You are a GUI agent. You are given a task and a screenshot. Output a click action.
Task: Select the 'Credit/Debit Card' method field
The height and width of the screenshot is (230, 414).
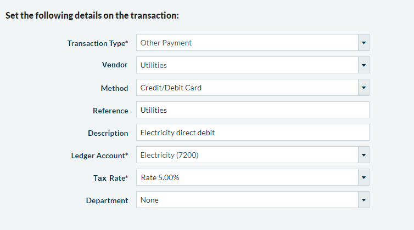click(x=171, y=88)
